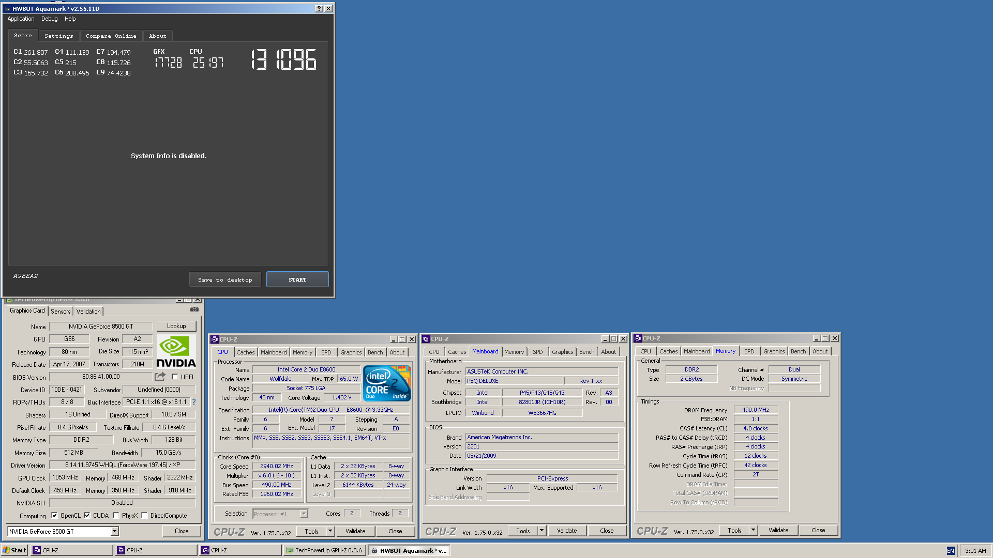
Task: Expand Tools dropdown arrow in Mainboard window
Action: [541, 531]
